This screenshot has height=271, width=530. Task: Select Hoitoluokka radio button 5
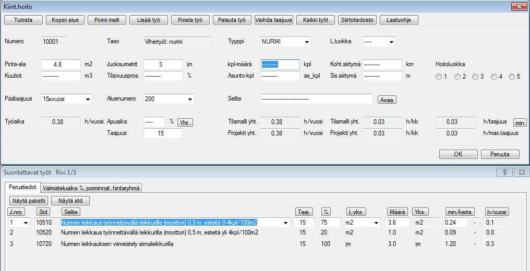point(512,77)
